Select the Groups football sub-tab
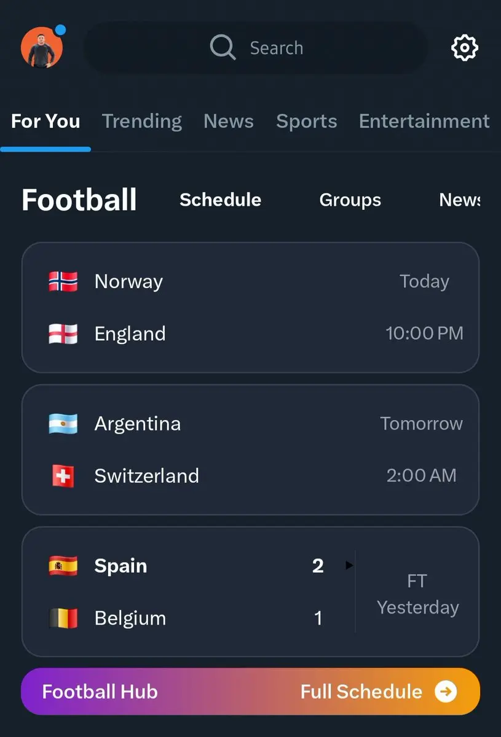Viewport: 501px width, 737px height. click(350, 200)
